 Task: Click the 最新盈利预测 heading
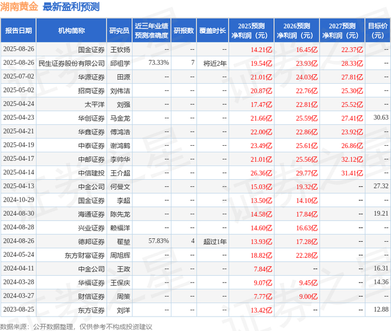pos(71,7)
